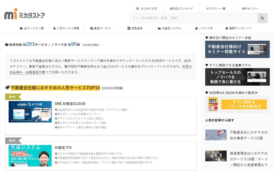Click heading 約50冊のE-BOOKを無料で配布中

[232, 93]
